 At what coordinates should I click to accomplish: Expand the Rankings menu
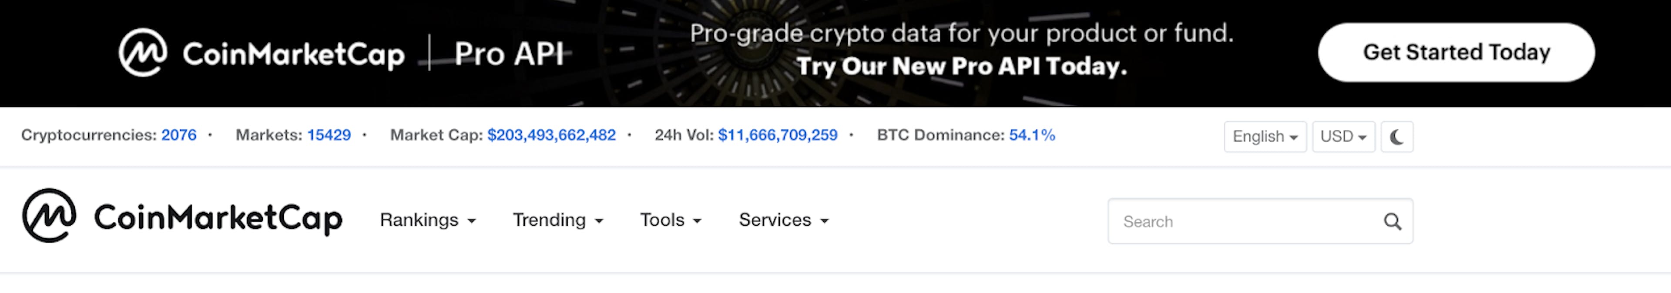coord(428,220)
